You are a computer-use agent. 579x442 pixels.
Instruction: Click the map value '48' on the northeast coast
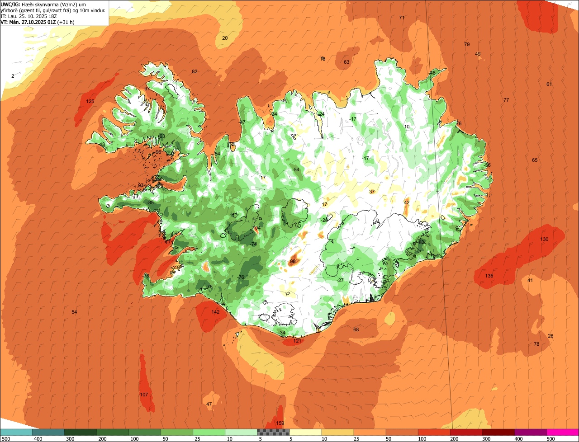432,73
